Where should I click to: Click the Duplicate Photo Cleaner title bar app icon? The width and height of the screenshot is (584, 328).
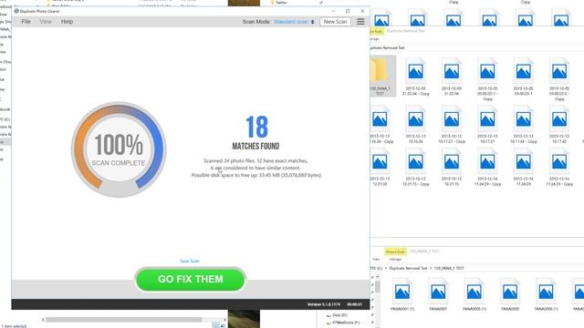click(x=16, y=11)
